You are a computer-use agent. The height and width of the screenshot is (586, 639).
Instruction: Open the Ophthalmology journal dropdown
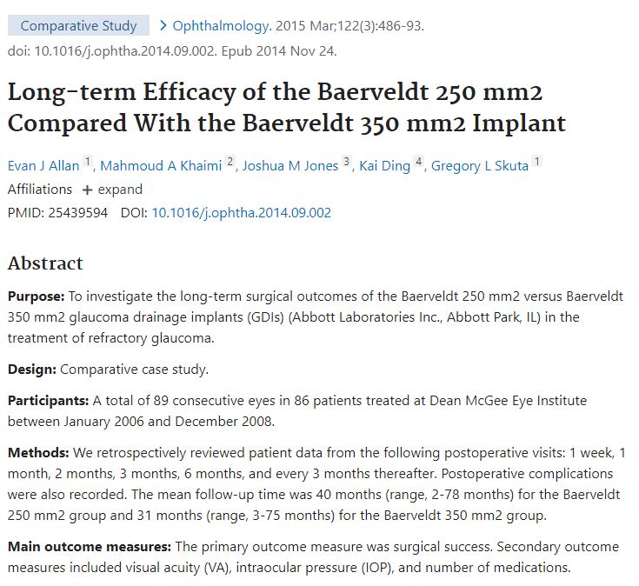(221, 26)
